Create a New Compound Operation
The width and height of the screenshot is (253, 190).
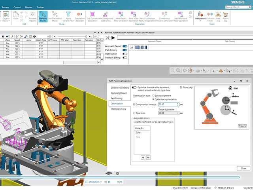coord(106,17)
